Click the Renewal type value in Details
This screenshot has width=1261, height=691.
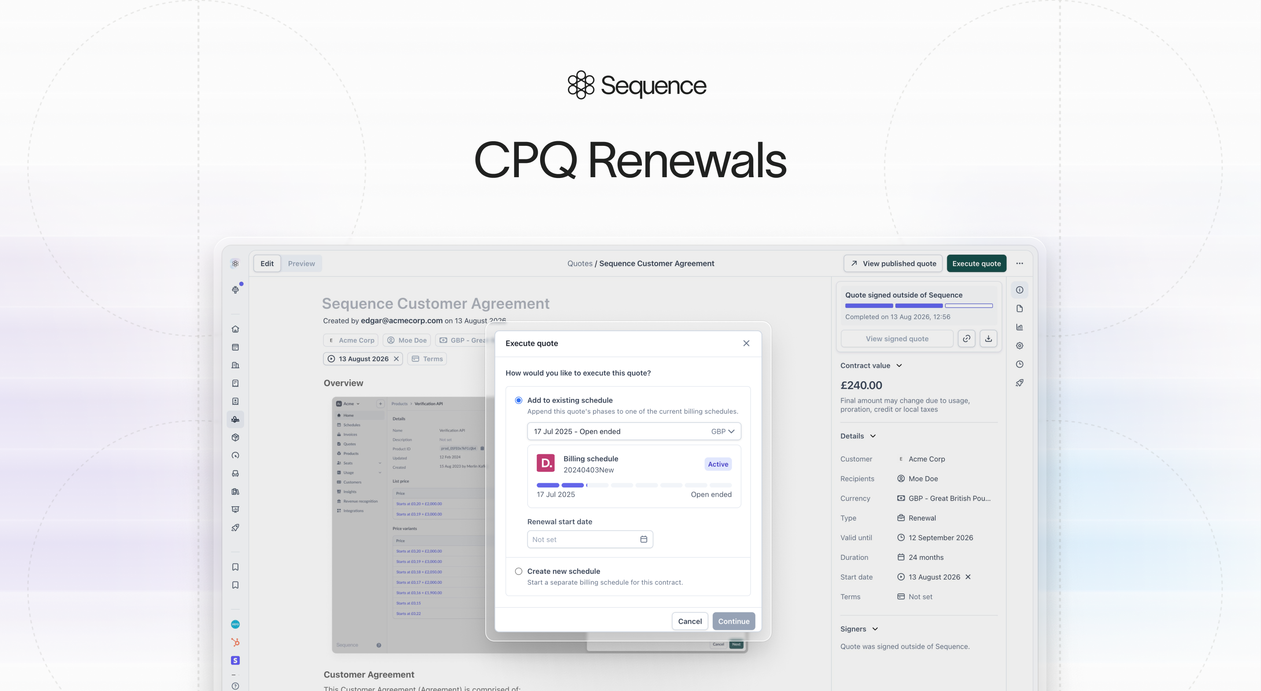(922, 518)
